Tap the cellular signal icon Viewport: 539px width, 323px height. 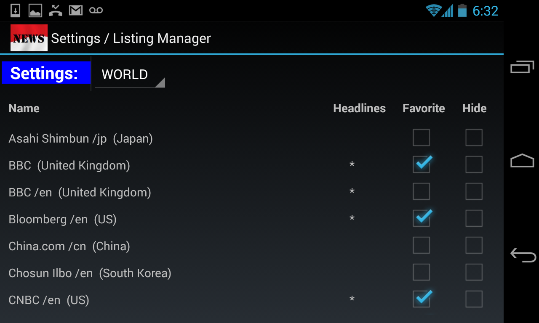pos(448,11)
